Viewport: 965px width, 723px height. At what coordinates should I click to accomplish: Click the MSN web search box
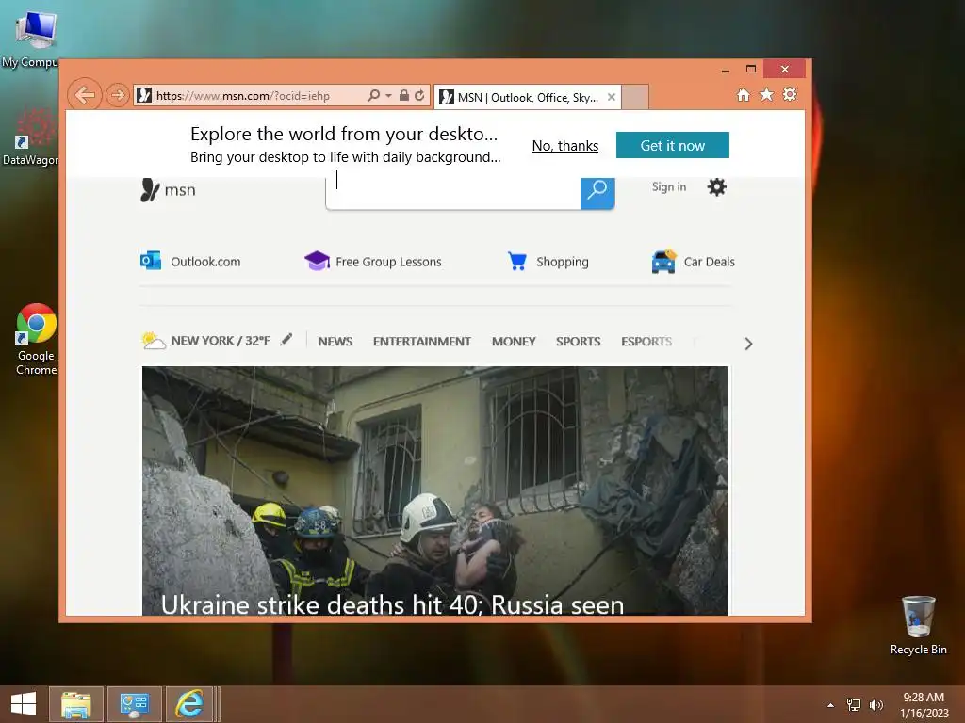(453, 192)
